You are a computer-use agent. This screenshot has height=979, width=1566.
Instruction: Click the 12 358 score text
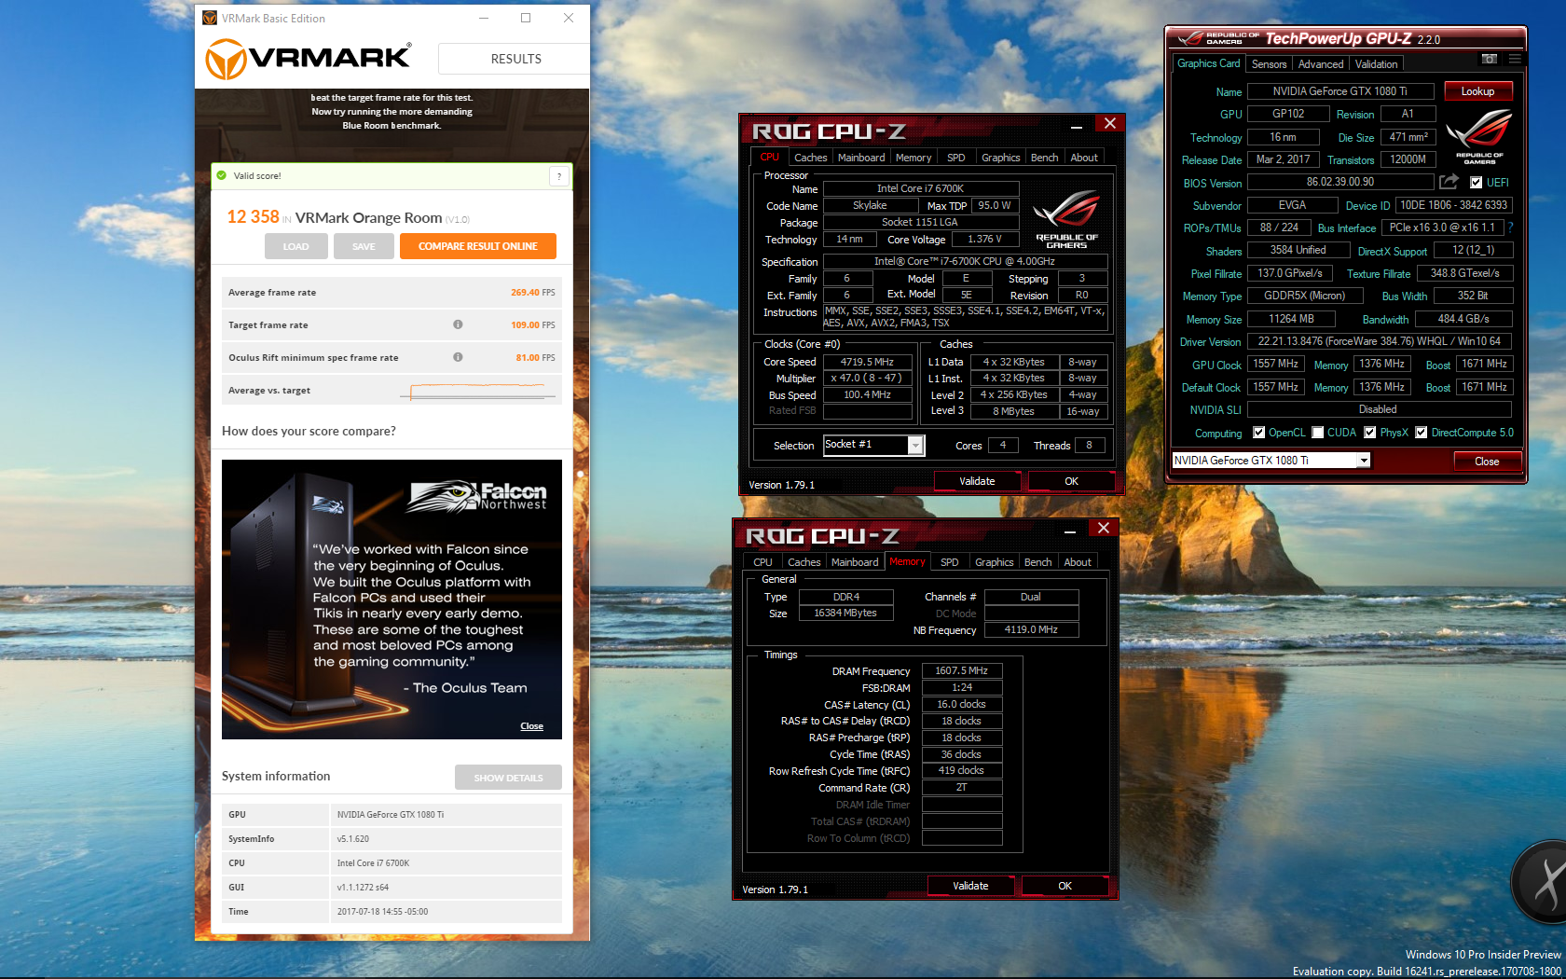(x=253, y=217)
